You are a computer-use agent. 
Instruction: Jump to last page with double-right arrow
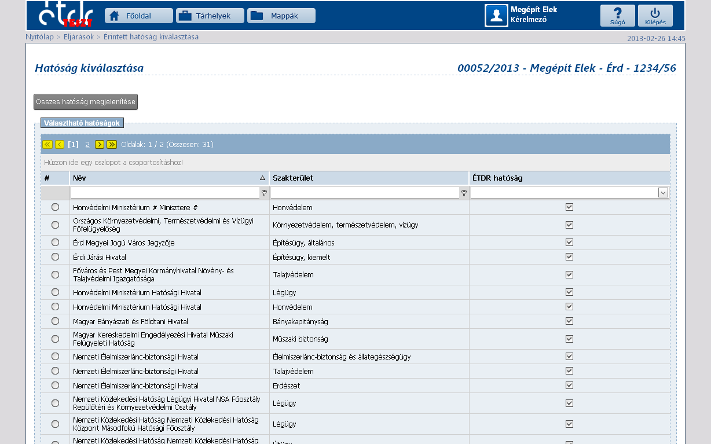112,145
